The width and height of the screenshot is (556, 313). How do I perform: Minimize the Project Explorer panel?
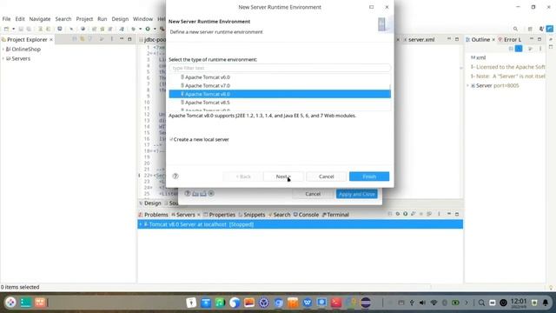[122, 39]
